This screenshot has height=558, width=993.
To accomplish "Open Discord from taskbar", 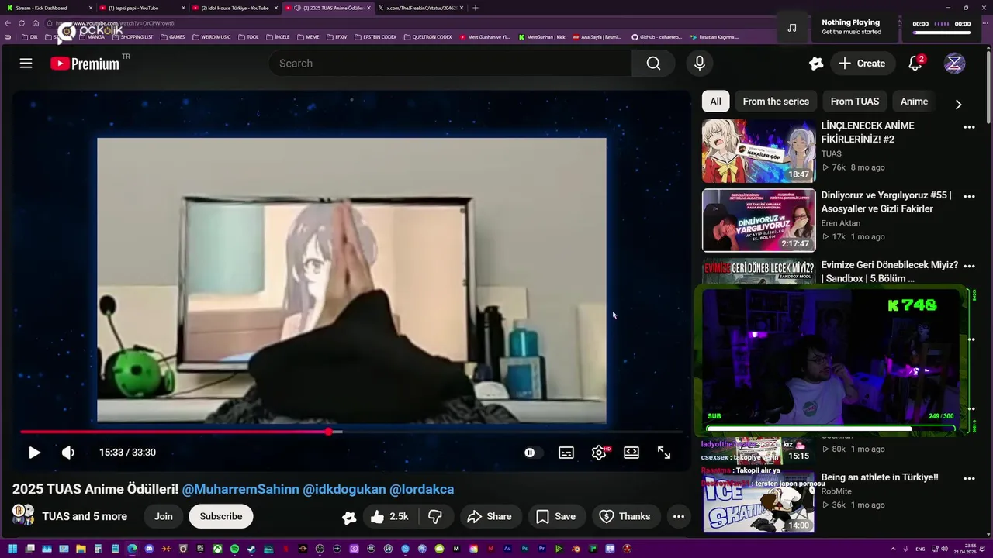I will [149, 549].
